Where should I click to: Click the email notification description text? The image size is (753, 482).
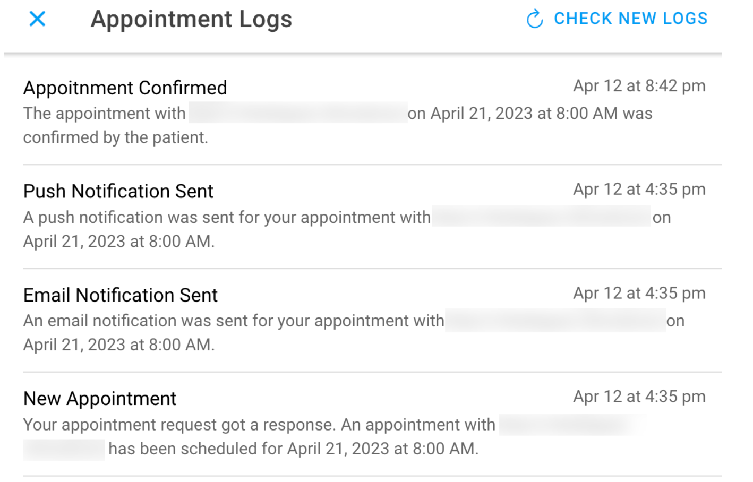coord(234,321)
